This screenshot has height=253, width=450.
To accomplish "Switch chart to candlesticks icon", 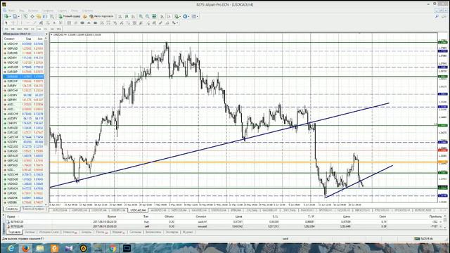I will pos(127,16).
